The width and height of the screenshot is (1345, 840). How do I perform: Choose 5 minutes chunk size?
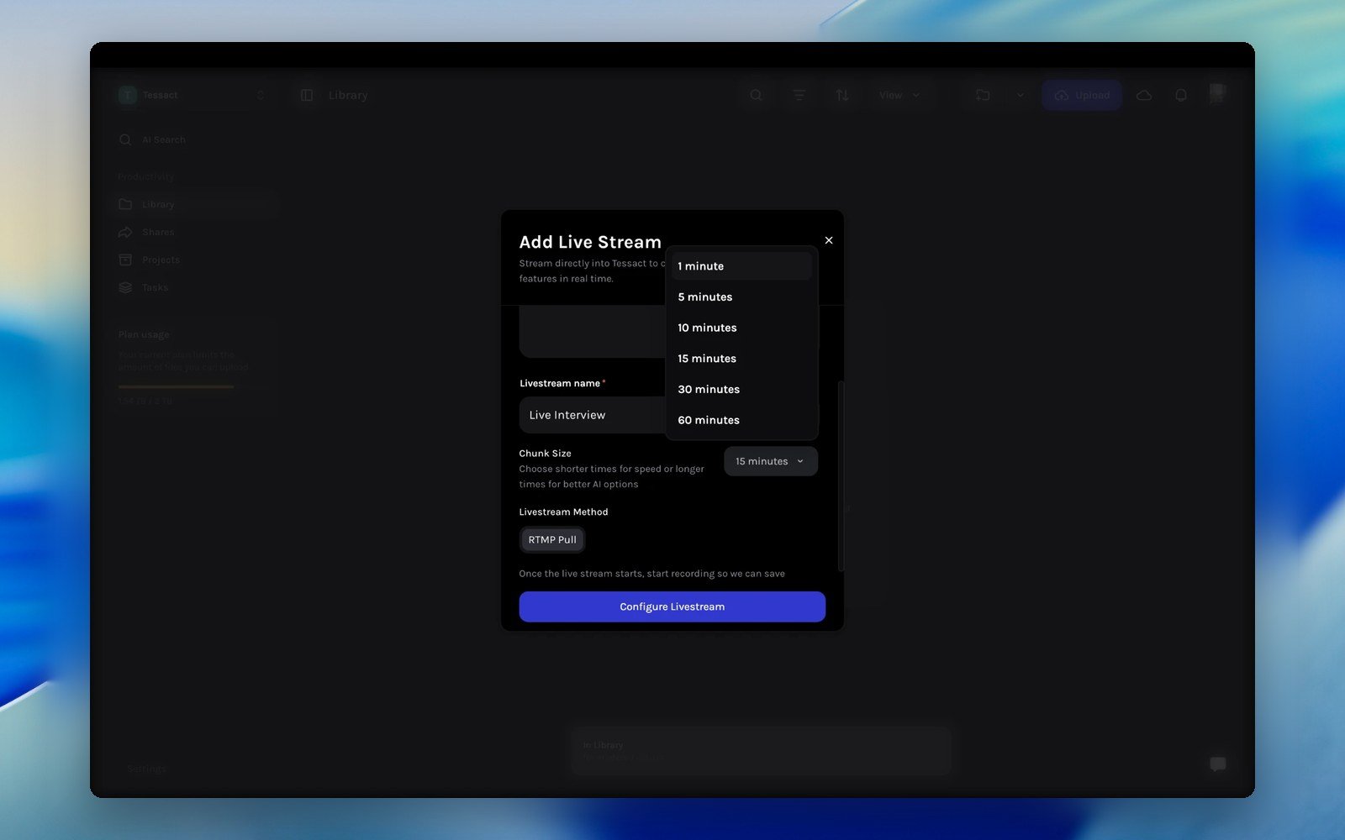[741, 297]
